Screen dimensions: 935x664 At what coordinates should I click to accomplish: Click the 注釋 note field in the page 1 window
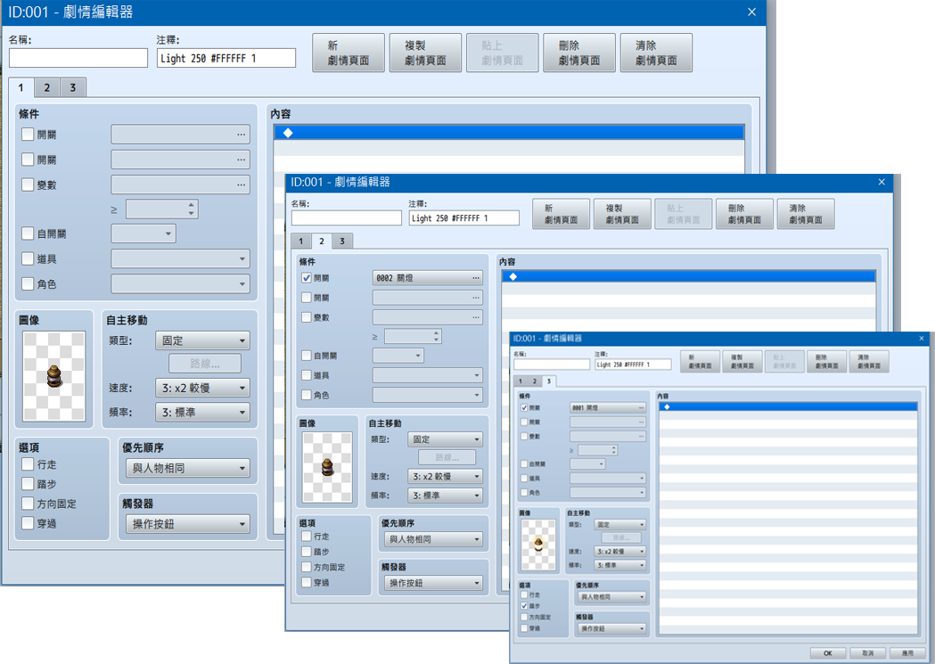(226, 58)
